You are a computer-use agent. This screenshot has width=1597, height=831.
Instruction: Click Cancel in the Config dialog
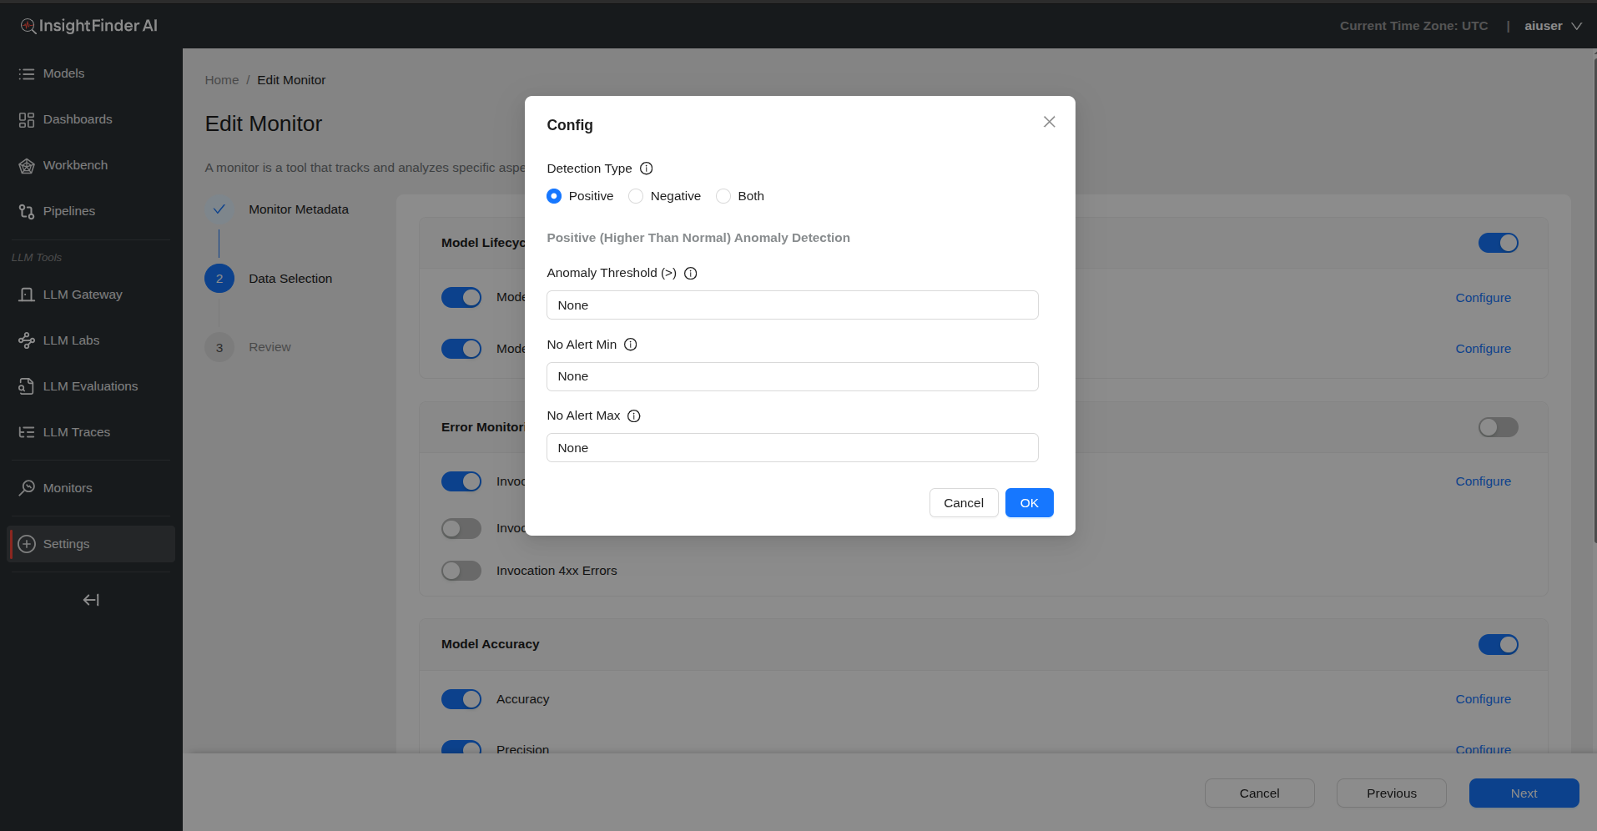coord(963,503)
